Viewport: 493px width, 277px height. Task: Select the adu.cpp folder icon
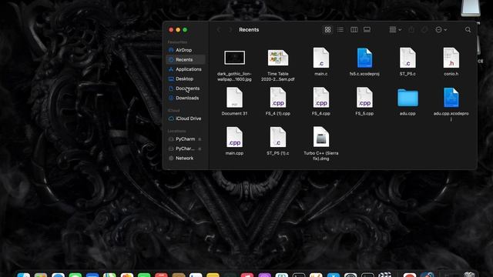point(407,98)
